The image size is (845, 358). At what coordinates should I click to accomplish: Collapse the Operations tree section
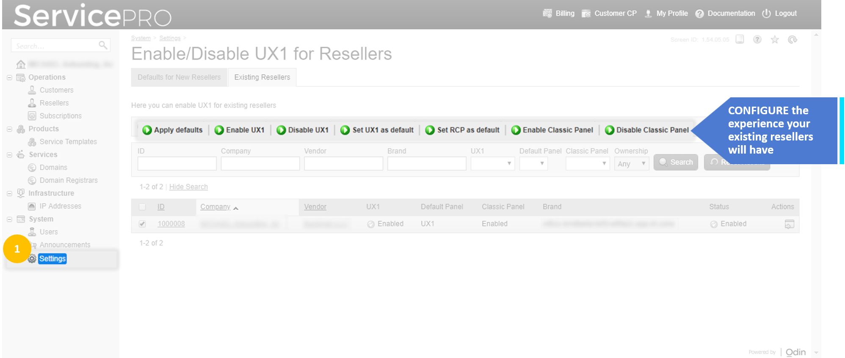point(9,77)
